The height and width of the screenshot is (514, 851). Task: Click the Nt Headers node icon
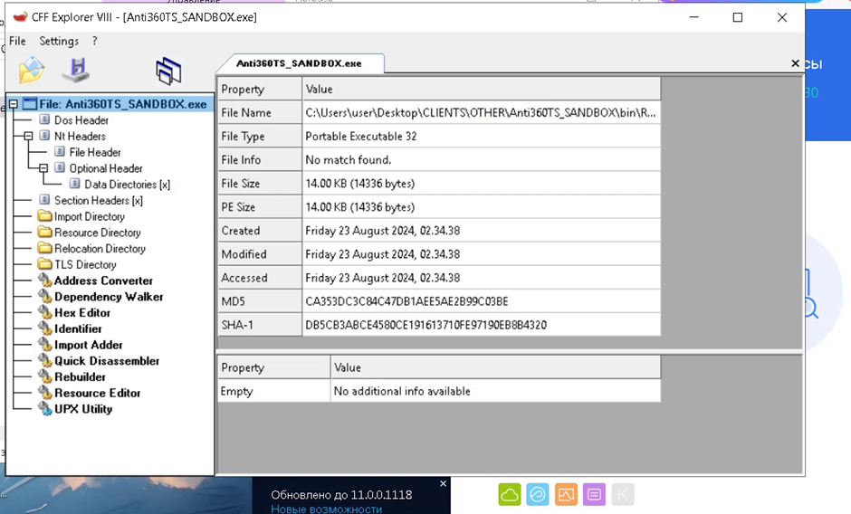45,136
